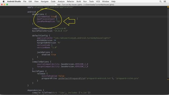Click 'buildToolsVersion "24.0.0 rc3"' line
This screenshot has width=169, height=95.
(50, 31)
